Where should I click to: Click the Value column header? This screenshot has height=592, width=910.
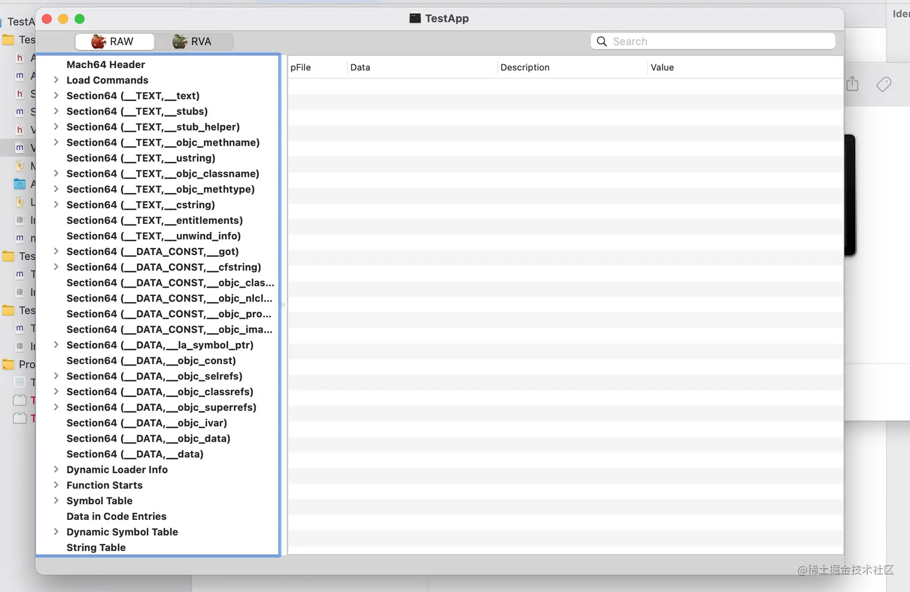745,67
